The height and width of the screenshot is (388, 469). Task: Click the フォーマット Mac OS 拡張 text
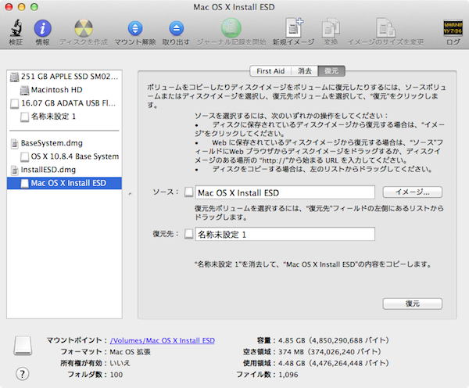pyautogui.click(x=130, y=352)
